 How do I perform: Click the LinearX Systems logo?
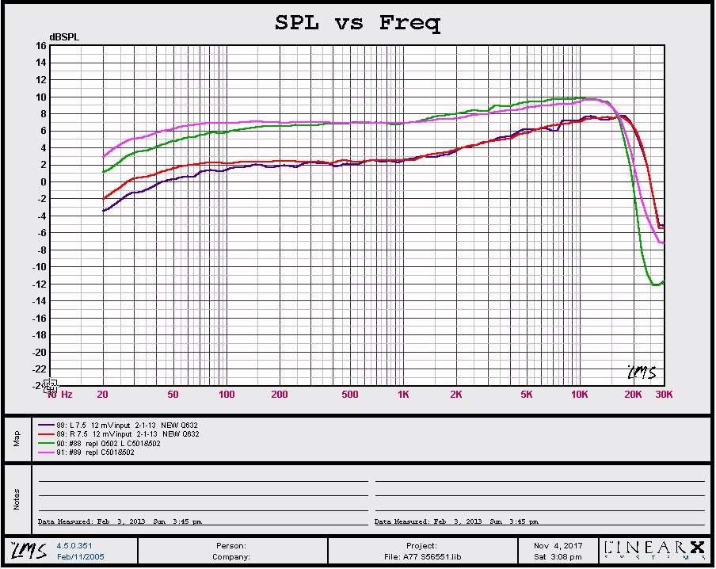(653, 550)
